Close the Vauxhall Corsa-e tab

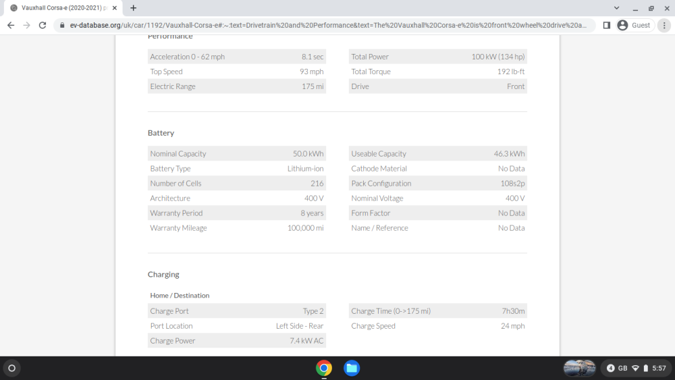pos(115,7)
